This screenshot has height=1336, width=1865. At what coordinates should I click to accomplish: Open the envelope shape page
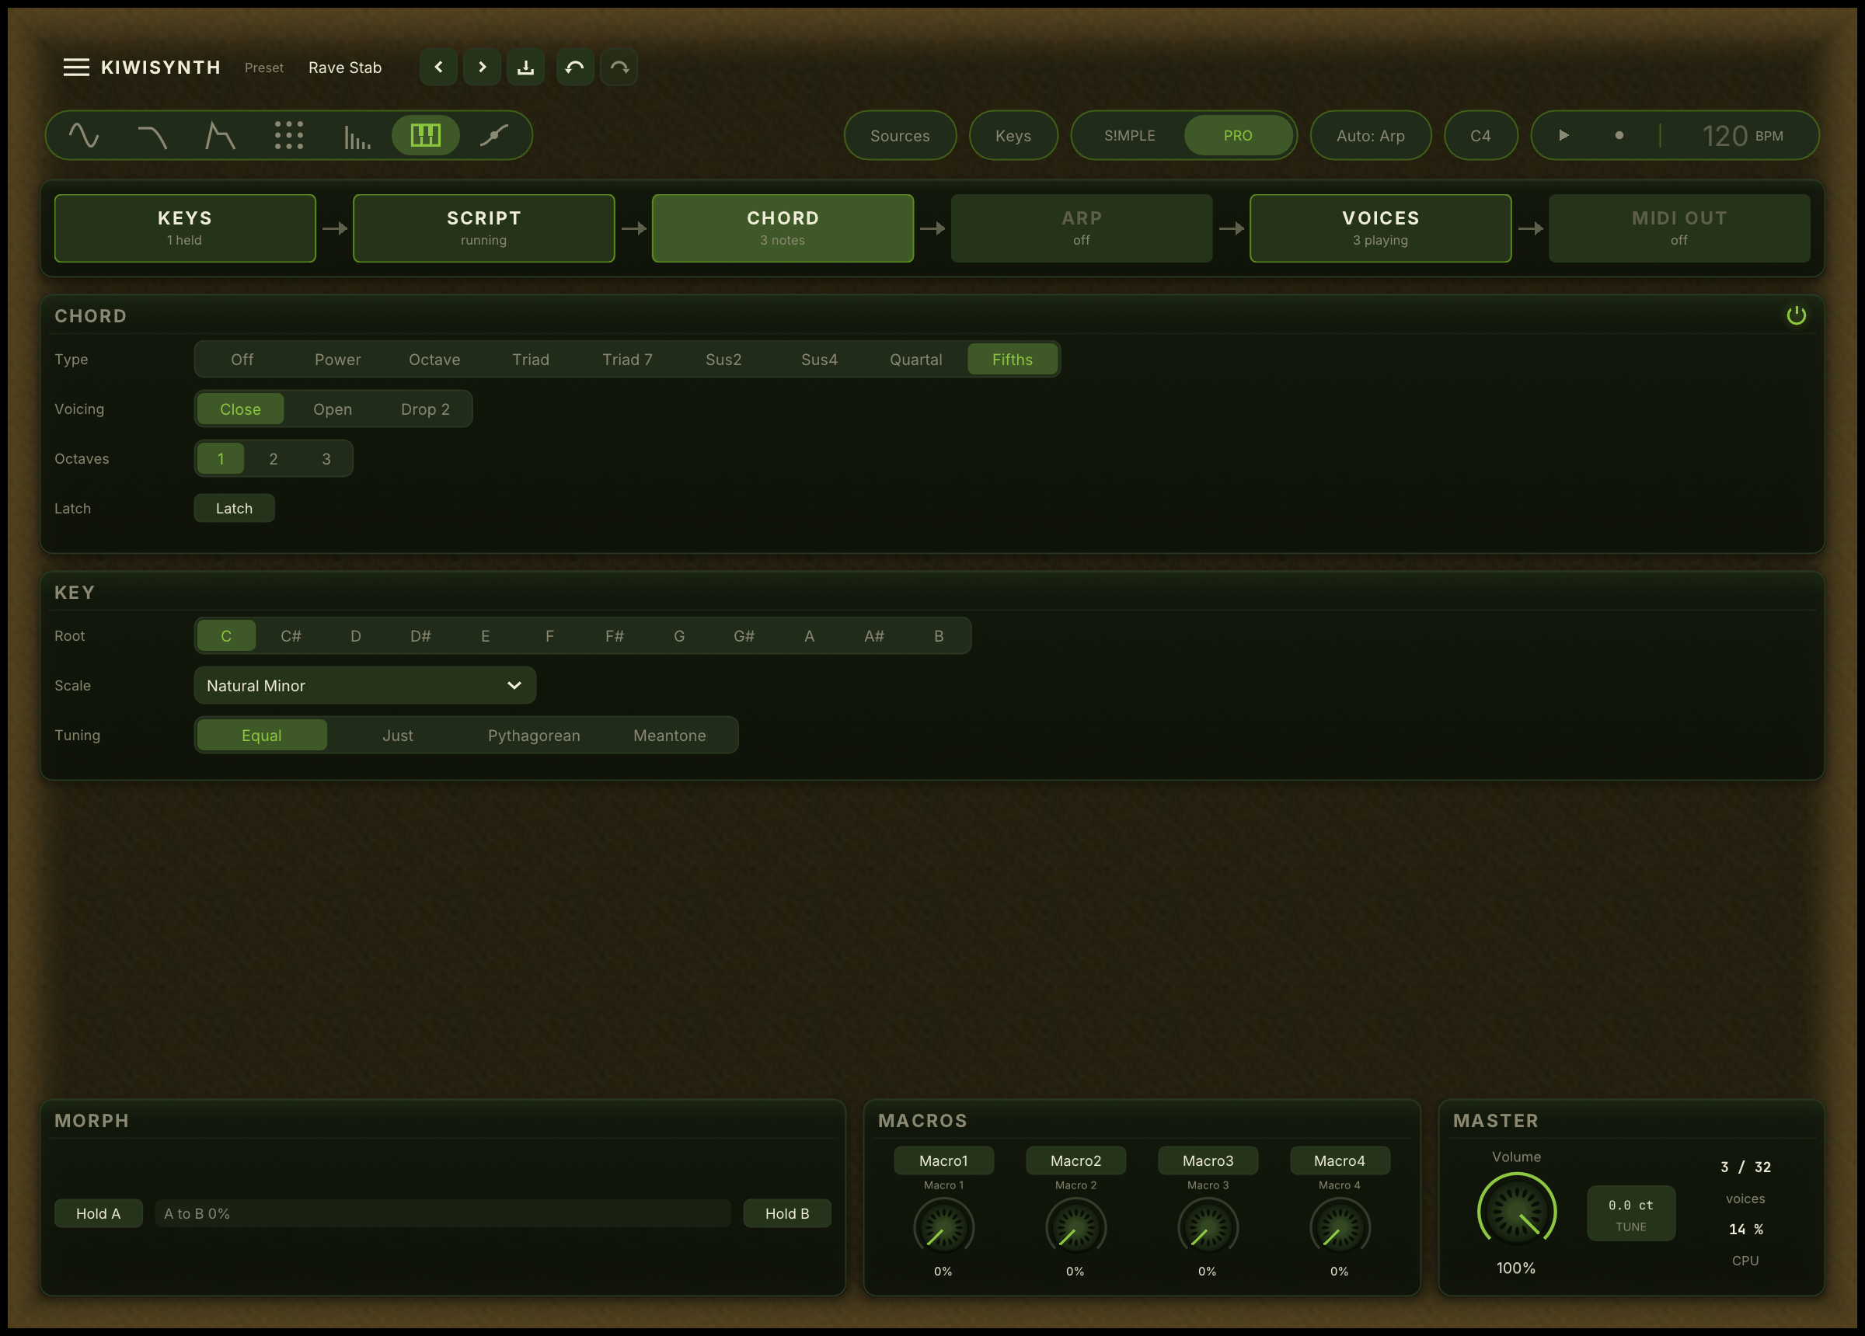pos(221,136)
